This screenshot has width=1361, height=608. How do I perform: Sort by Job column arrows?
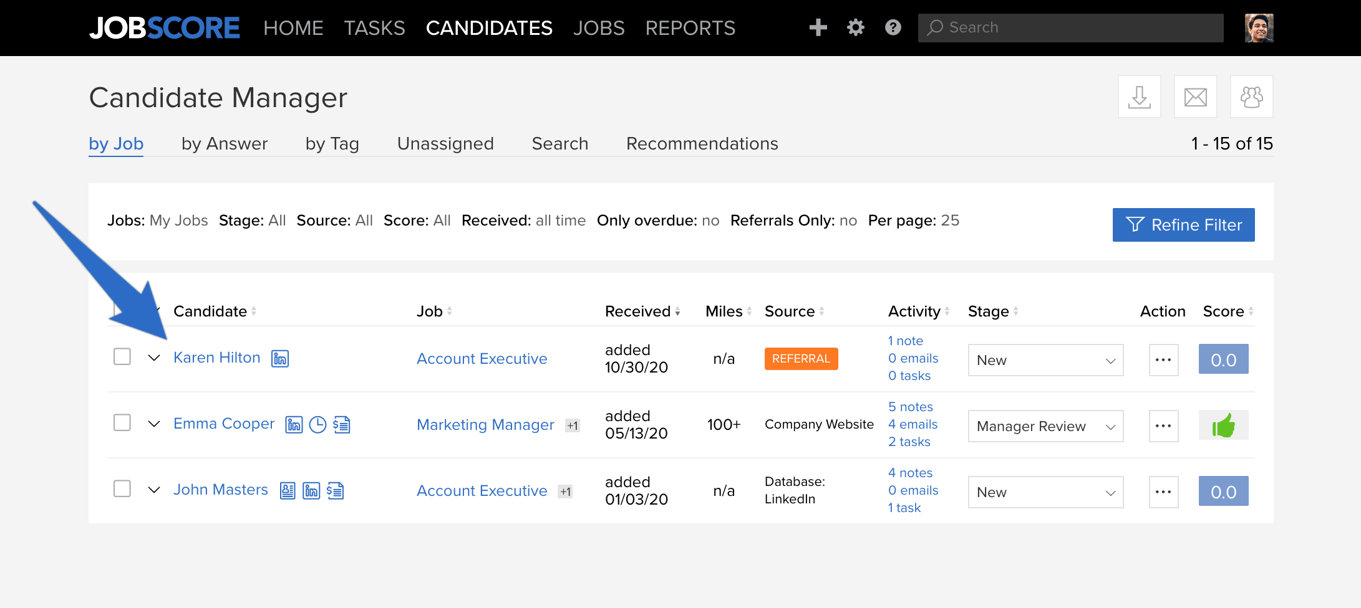(449, 311)
